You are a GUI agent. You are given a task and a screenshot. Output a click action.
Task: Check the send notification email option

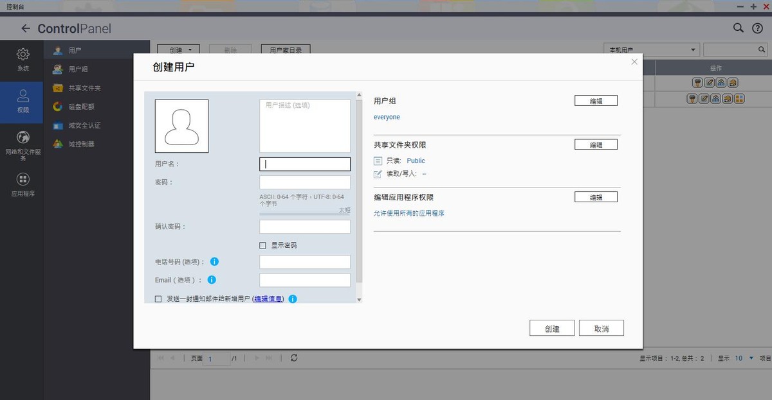(158, 299)
